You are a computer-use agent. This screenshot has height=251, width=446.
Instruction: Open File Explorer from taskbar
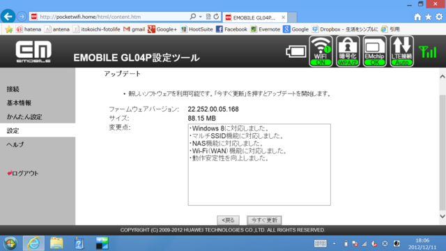pos(56,243)
